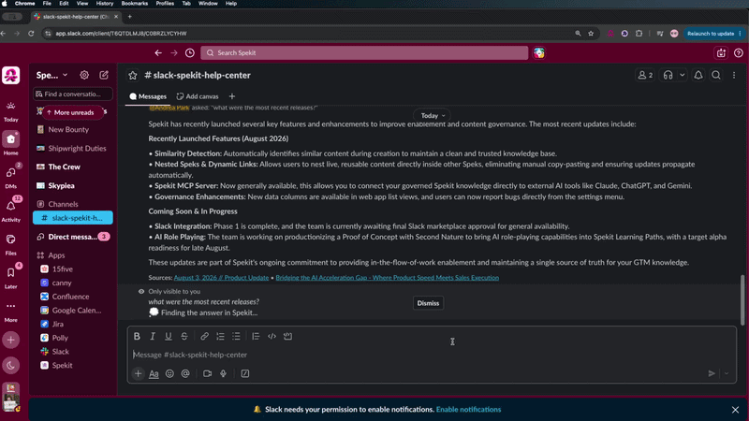Image resolution: width=749 pixels, height=421 pixels.
Task: Add a canvas to the channel
Action: (x=198, y=96)
